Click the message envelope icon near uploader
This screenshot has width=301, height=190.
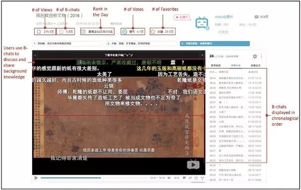pyautogui.click(x=256, y=17)
